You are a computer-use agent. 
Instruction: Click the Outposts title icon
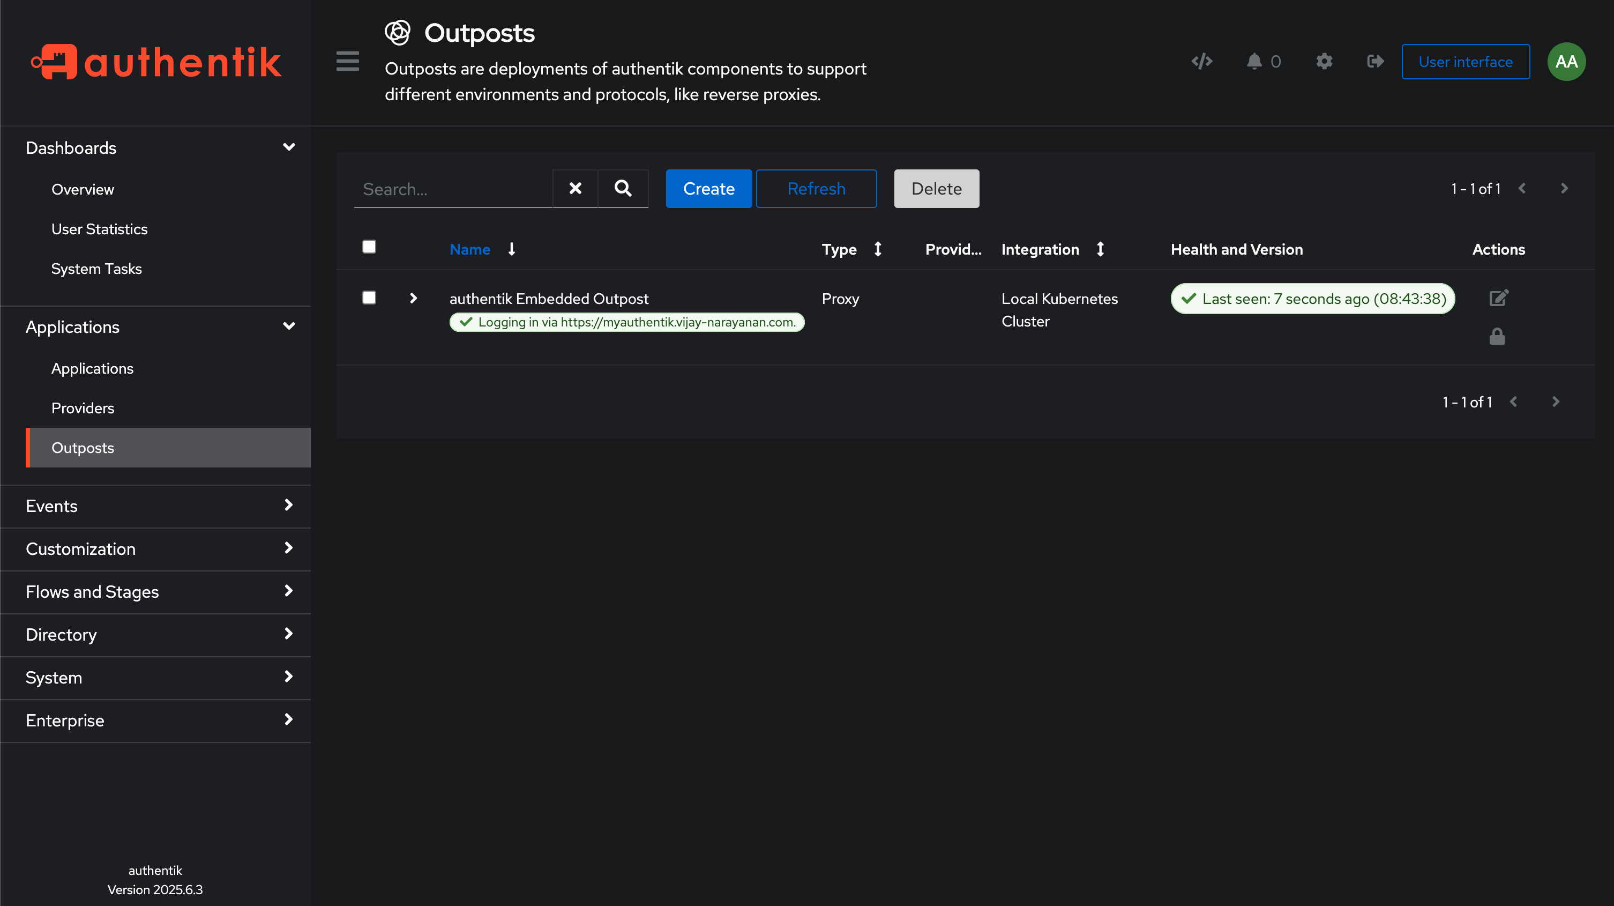point(397,33)
